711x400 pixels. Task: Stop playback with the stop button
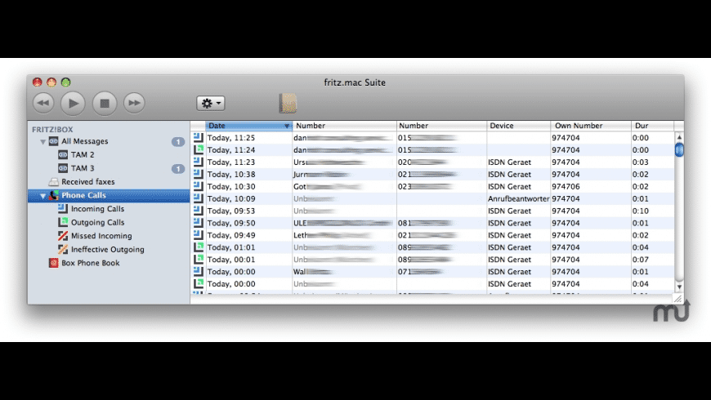coord(105,104)
